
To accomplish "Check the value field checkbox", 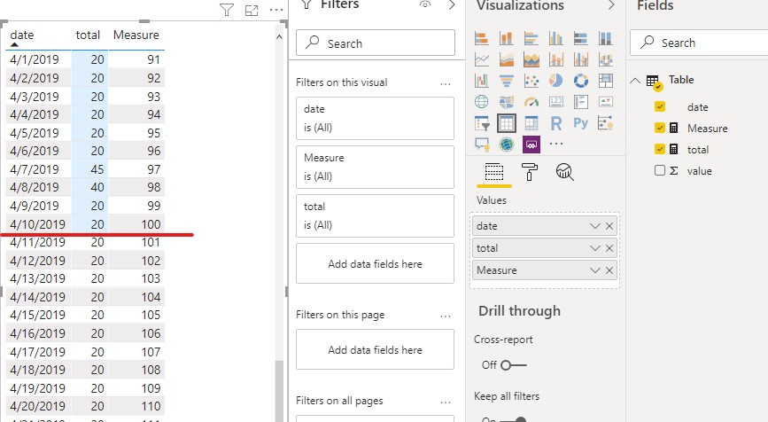I will tap(660, 170).
